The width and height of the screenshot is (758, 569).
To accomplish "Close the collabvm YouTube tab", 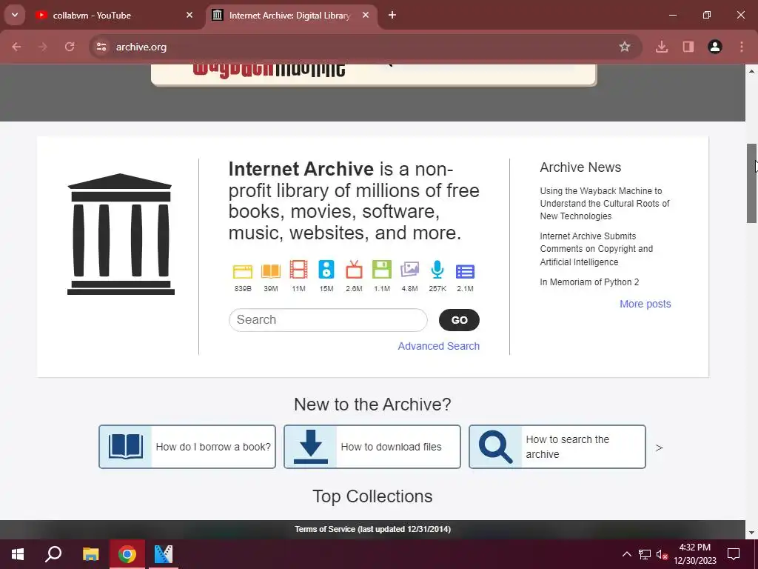I will 189,16.
